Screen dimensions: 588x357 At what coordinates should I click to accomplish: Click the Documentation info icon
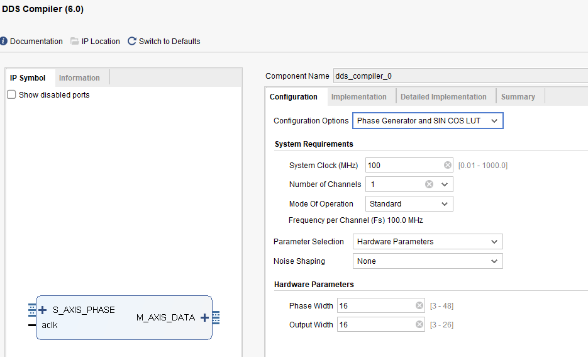[4, 42]
